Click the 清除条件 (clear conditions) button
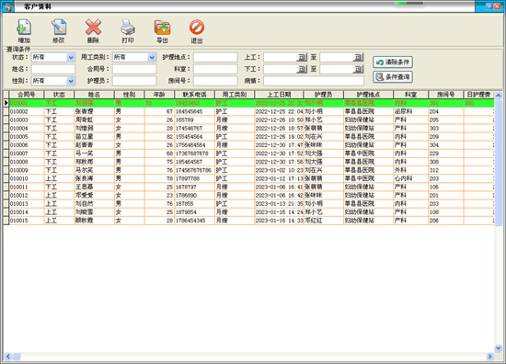The height and width of the screenshot is (364, 506). [x=393, y=62]
